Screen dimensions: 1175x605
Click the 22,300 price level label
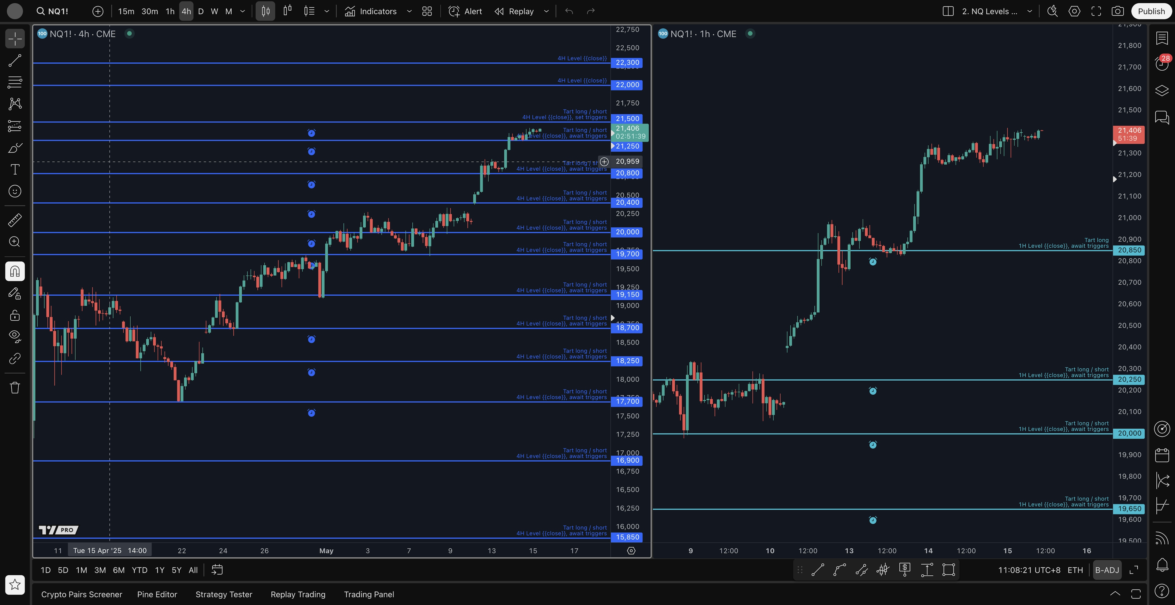pyautogui.click(x=627, y=63)
